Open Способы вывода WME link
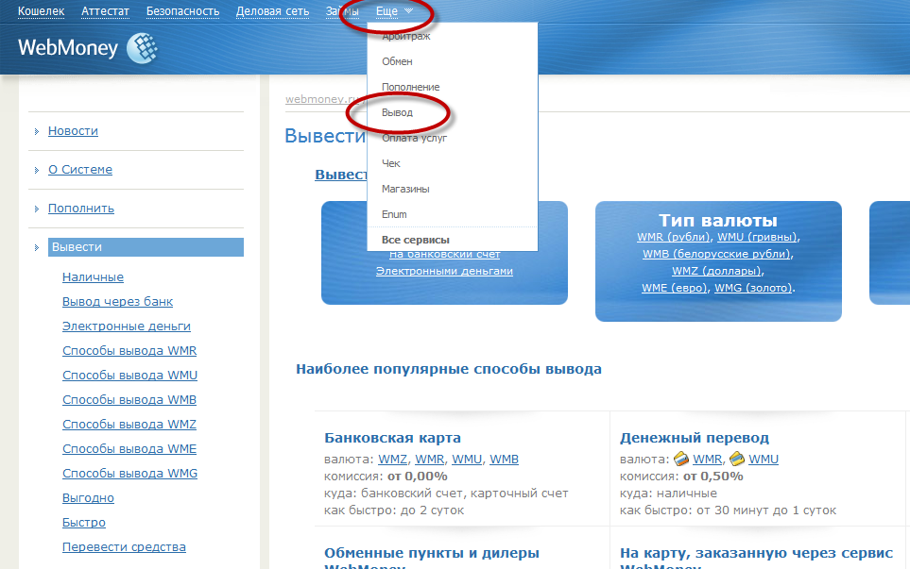 click(x=129, y=449)
